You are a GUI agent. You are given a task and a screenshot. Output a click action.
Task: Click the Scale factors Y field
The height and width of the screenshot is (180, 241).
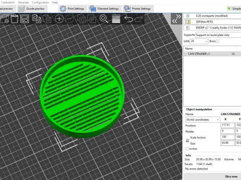coord(238,137)
